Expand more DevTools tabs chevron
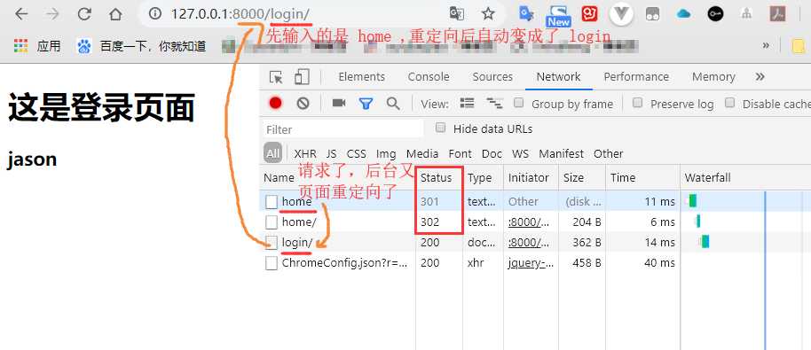The width and height of the screenshot is (811, 350). coord(760,77)
